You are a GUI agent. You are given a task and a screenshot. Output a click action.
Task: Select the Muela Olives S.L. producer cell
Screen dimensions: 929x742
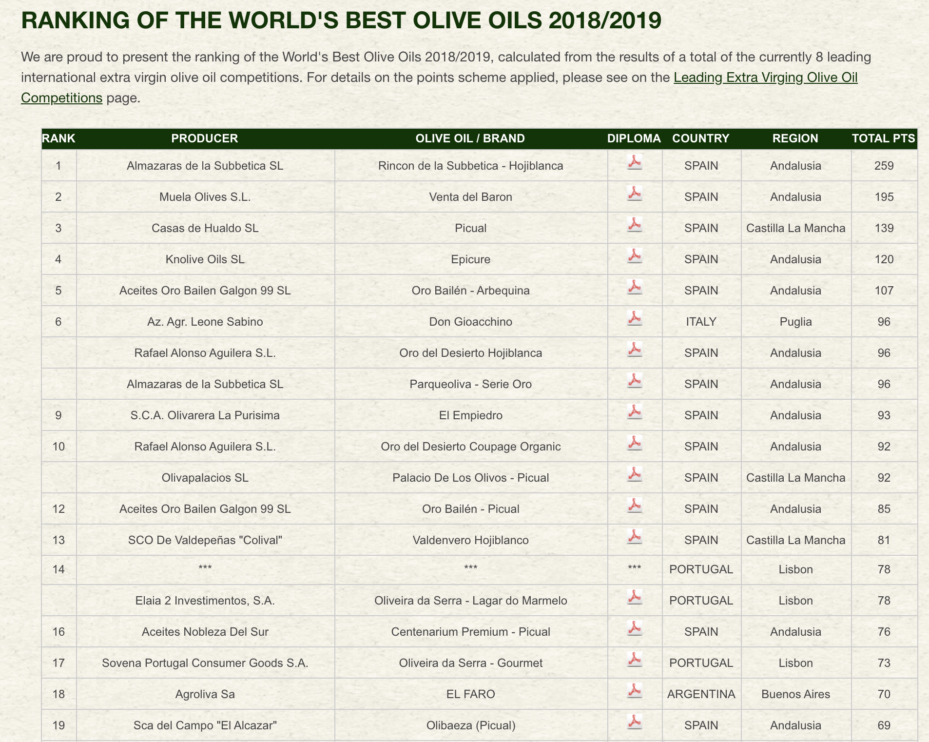point(205,197)
